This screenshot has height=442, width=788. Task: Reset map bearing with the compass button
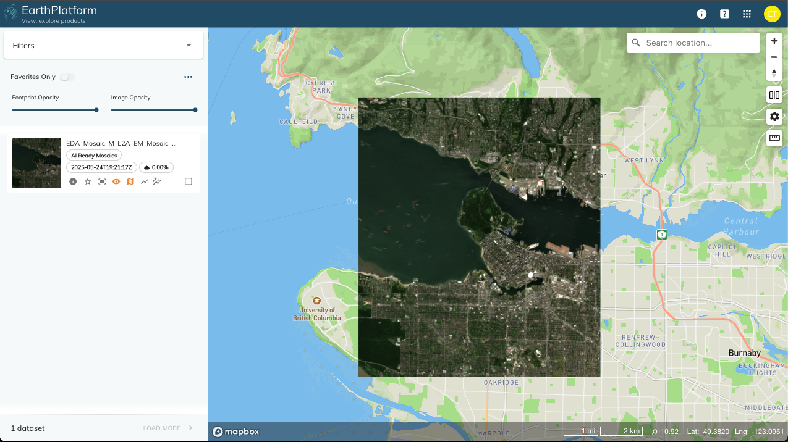(x=774, y=73)
